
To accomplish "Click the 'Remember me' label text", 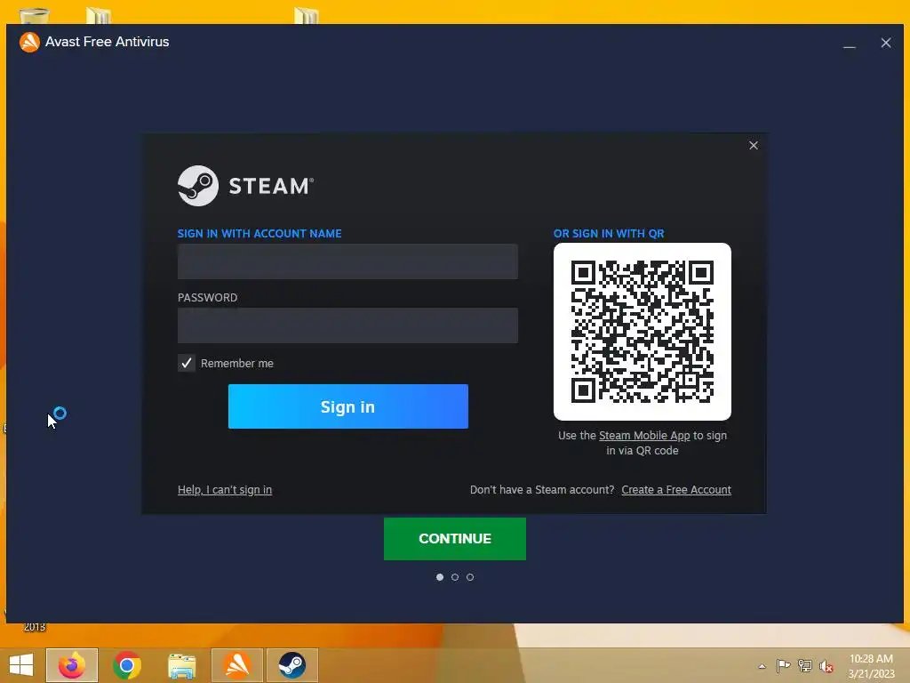I will coord(236,363).
